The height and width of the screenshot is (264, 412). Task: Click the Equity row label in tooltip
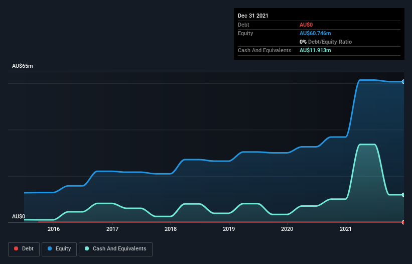coord(245,33)
